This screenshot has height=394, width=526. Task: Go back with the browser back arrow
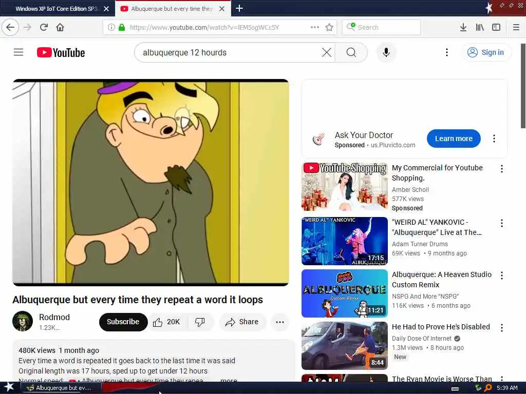click(x=10, y=27)
